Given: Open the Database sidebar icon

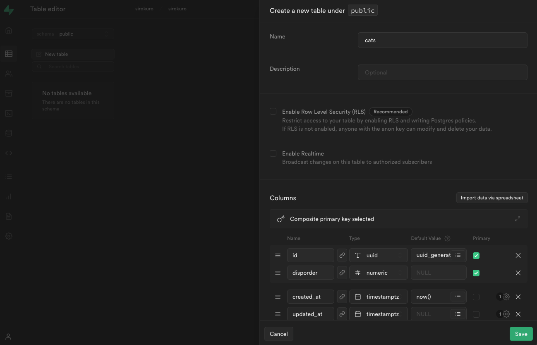Looking at the screenshot, I should [x=9, y=133].
